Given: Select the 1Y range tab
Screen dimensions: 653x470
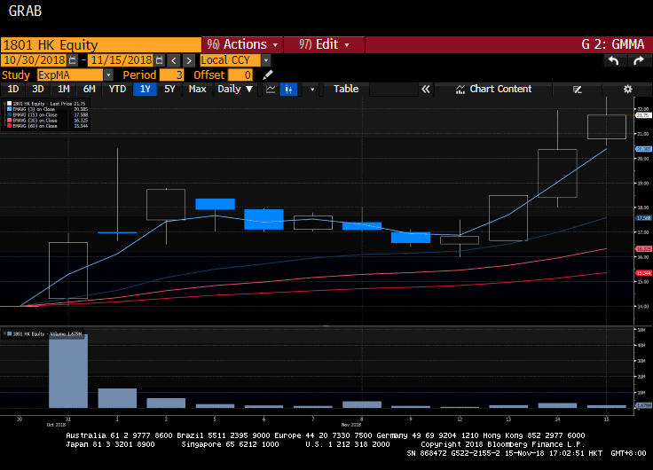Looking at the screenshot, I should [x=145, y=89].
